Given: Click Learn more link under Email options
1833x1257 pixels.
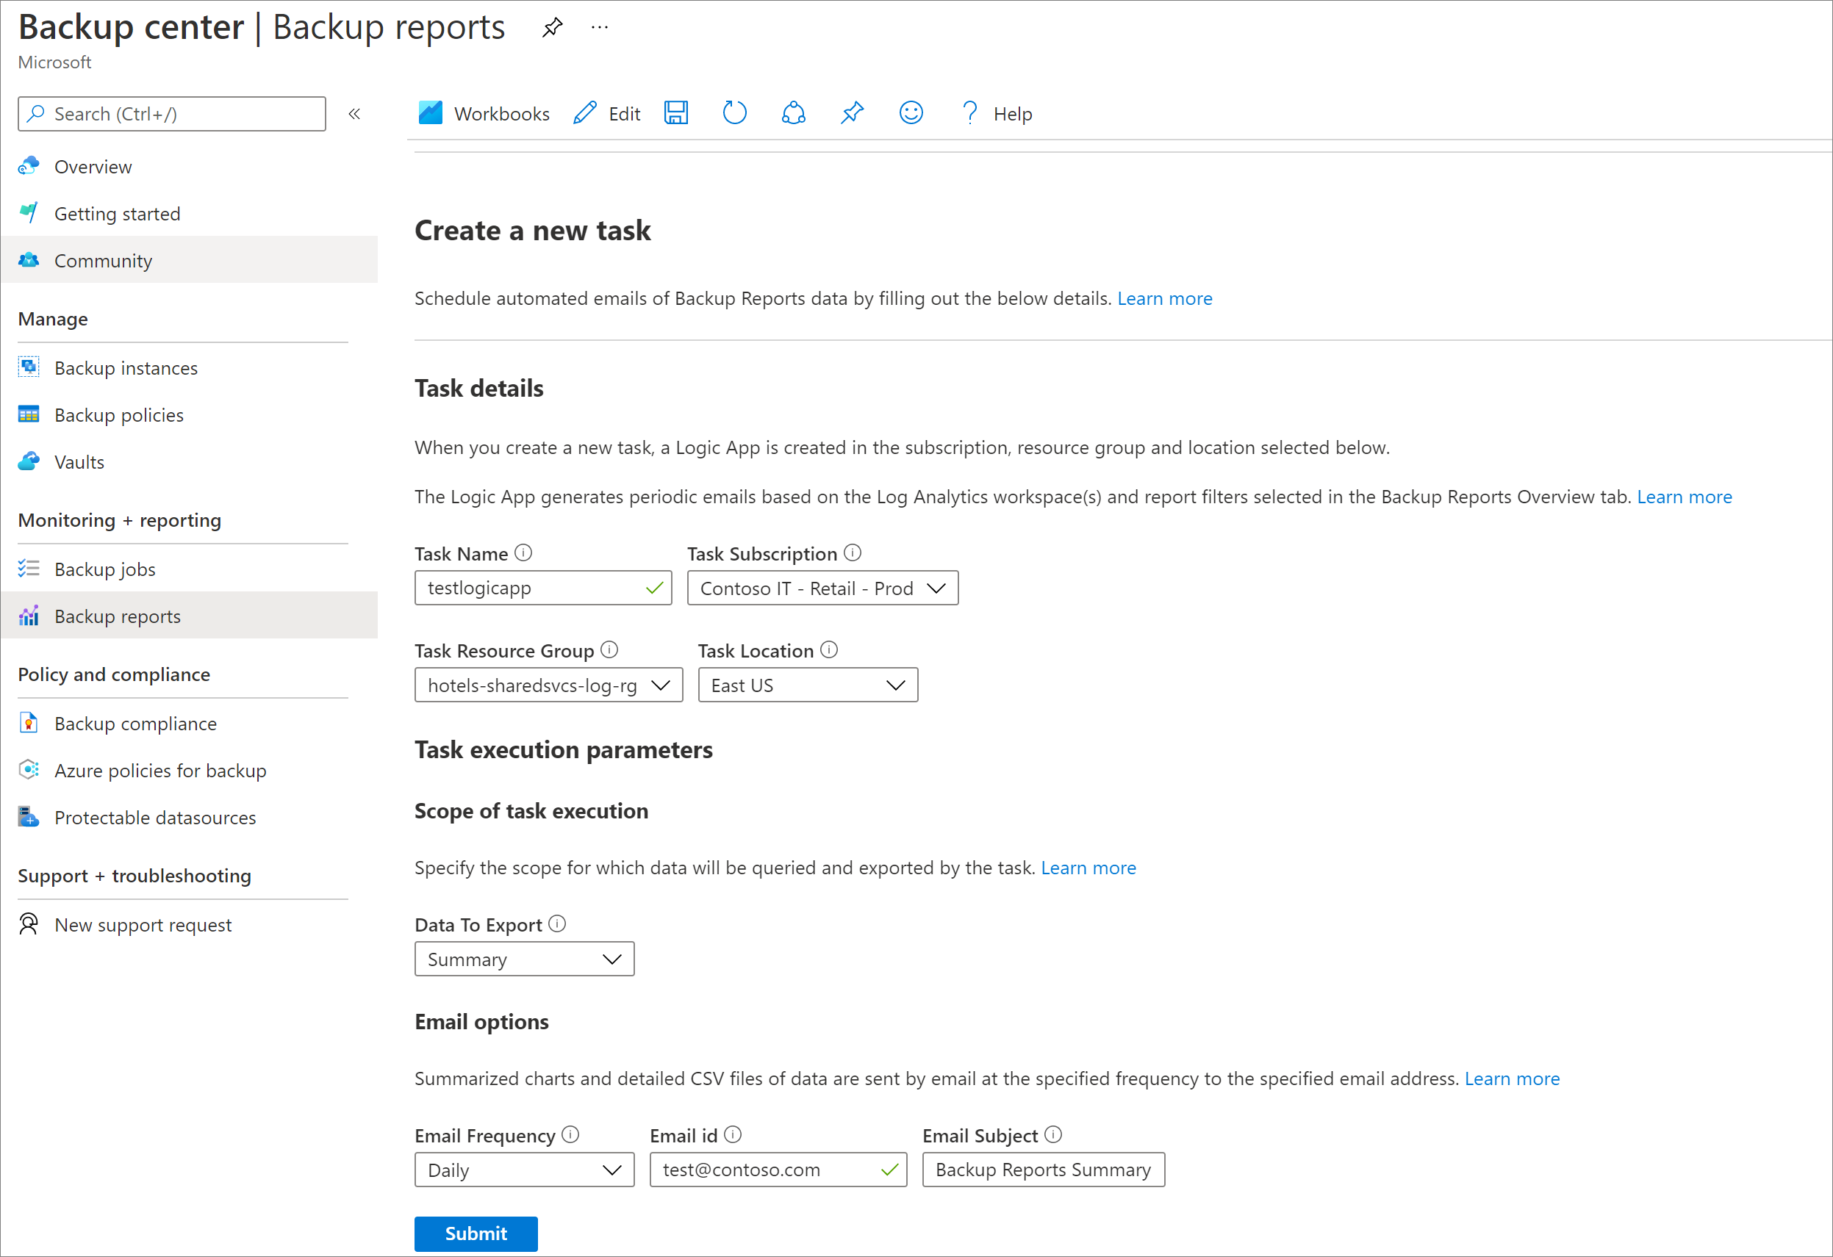Looking at the screenshot, I should (1511, 1078).
